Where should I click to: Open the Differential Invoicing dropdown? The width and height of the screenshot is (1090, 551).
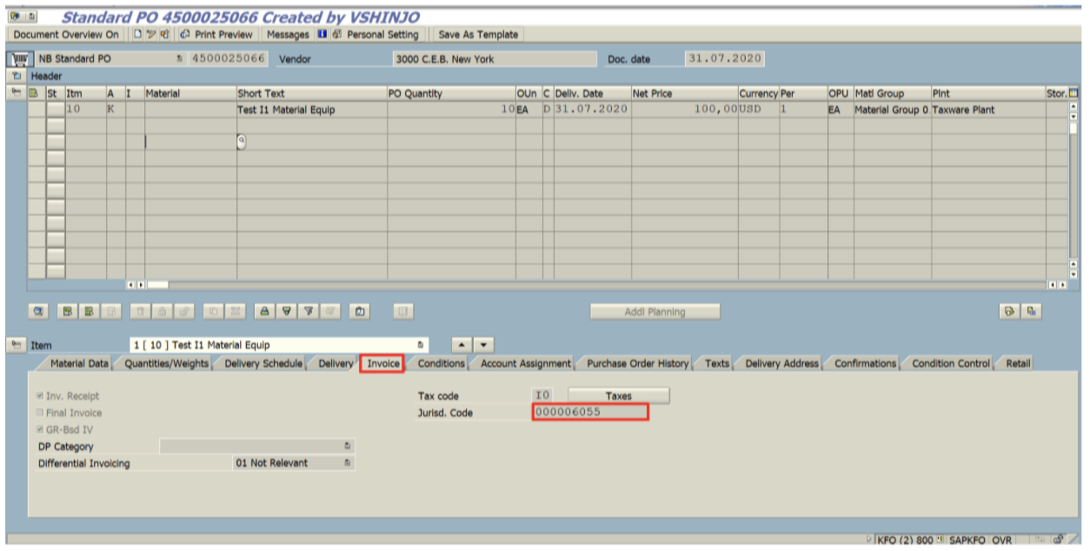[347, 463]
